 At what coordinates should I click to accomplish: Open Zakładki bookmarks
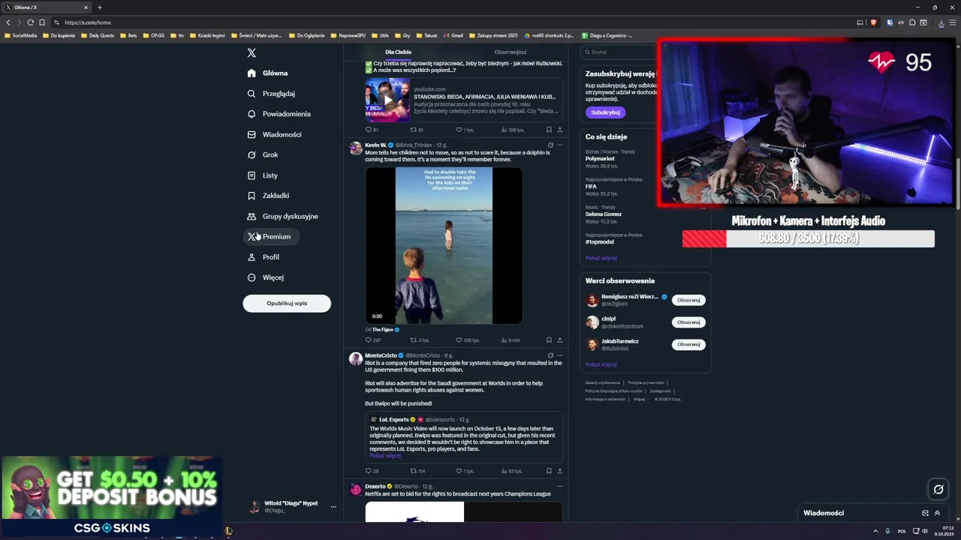pyautogui.click(x=268, y=196)
